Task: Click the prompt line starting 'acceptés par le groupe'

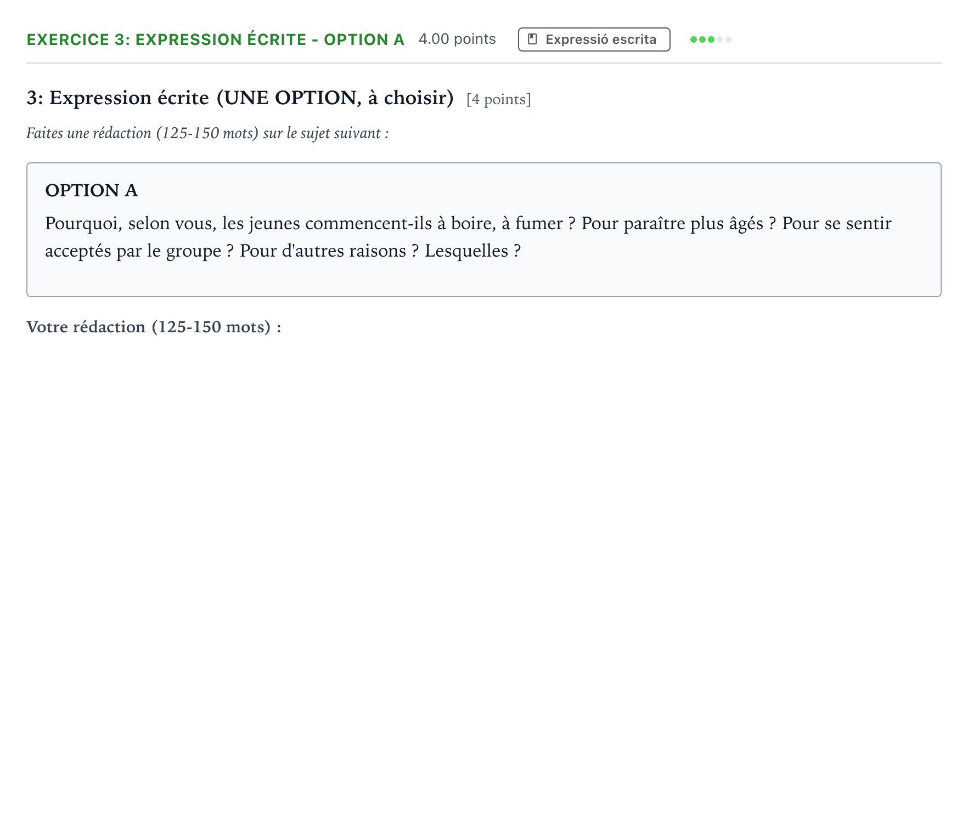Action: tap(283, 251)
